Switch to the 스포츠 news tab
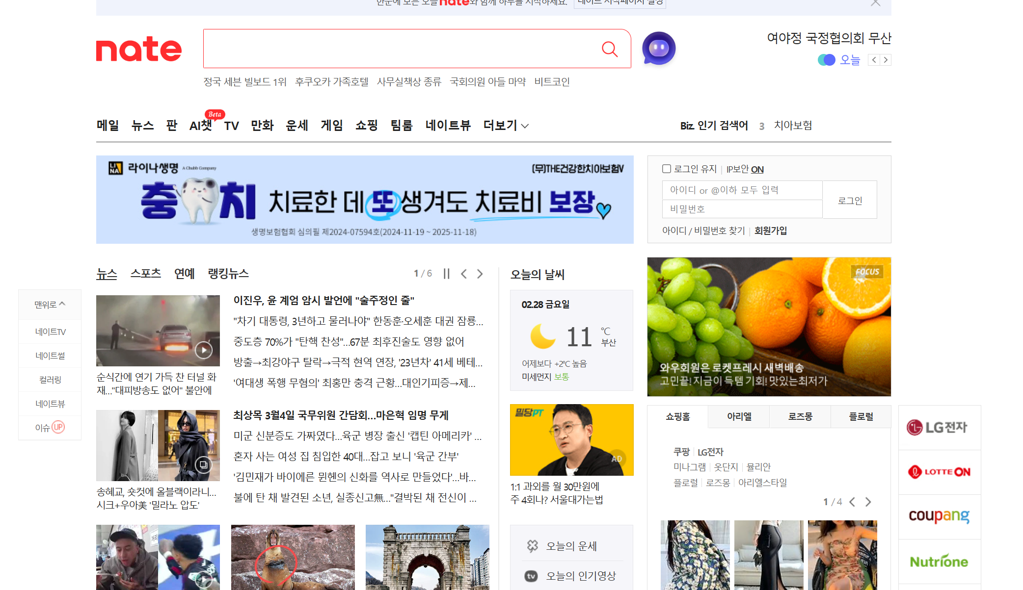 pyautogui.click(x=145, y=273)
